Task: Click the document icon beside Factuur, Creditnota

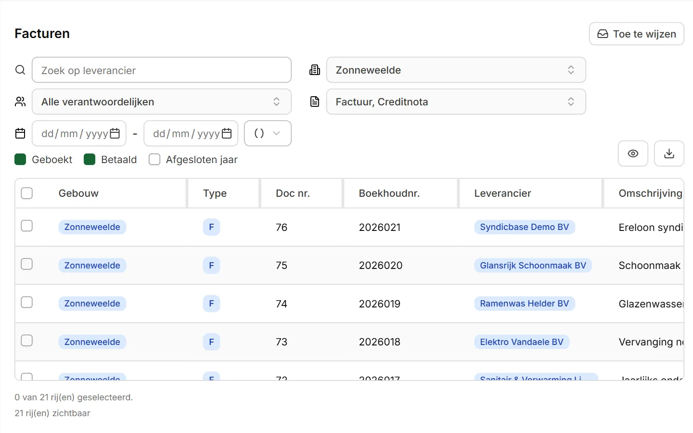Action: [x=315, y=102]
